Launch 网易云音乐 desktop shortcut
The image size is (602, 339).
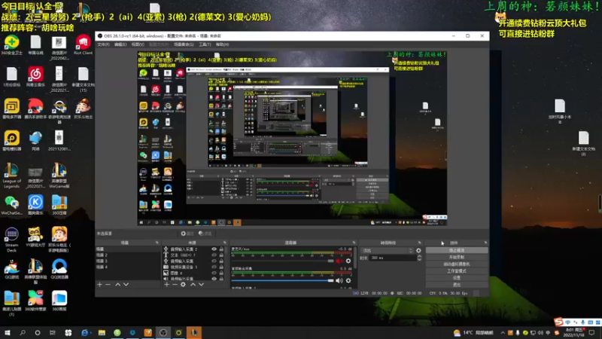35,76
